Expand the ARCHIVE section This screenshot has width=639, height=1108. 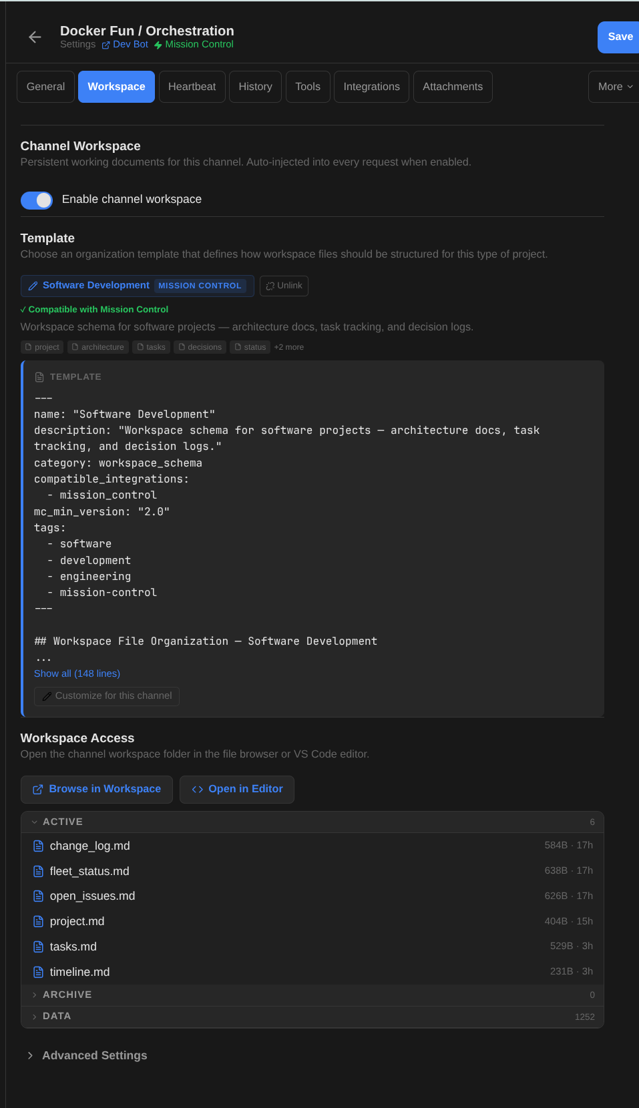(312, 995)
